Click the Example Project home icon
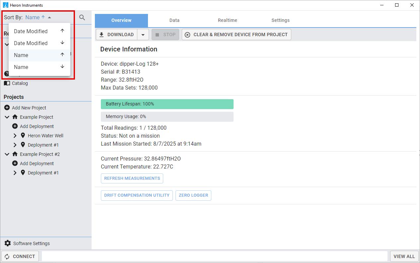 pos(15,117)
